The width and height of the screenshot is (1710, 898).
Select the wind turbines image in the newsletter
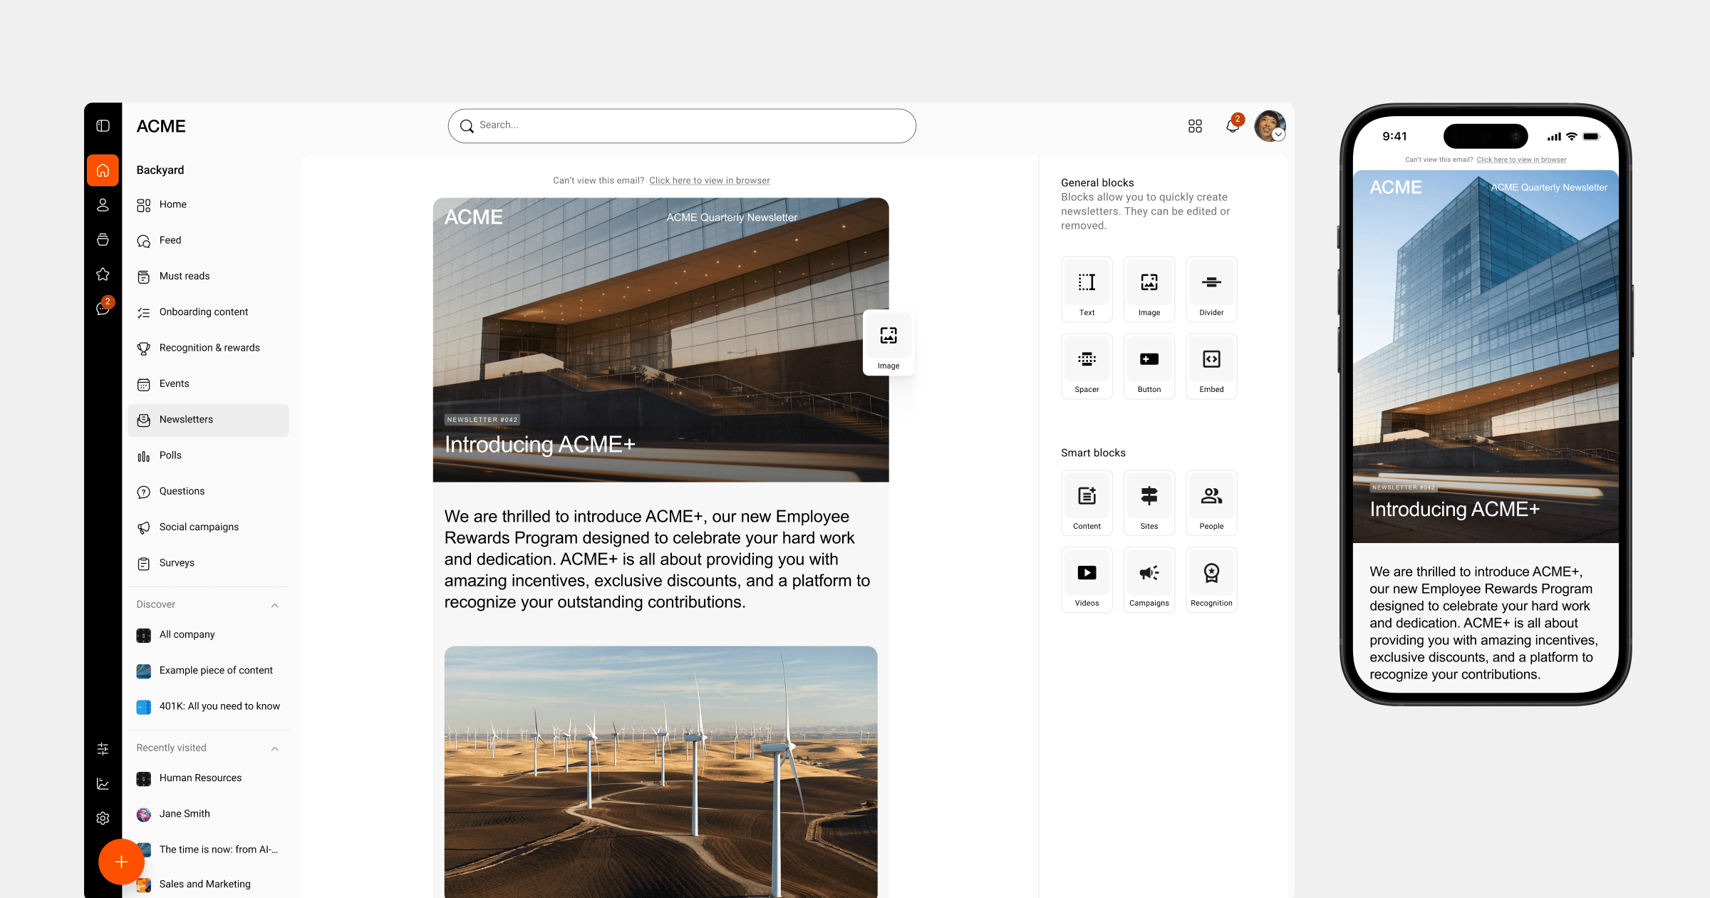coord(660,772)
